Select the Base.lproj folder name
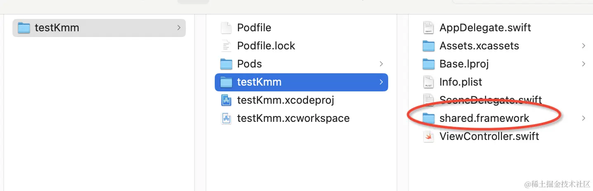Screen dimensions: 593x191 464,64
